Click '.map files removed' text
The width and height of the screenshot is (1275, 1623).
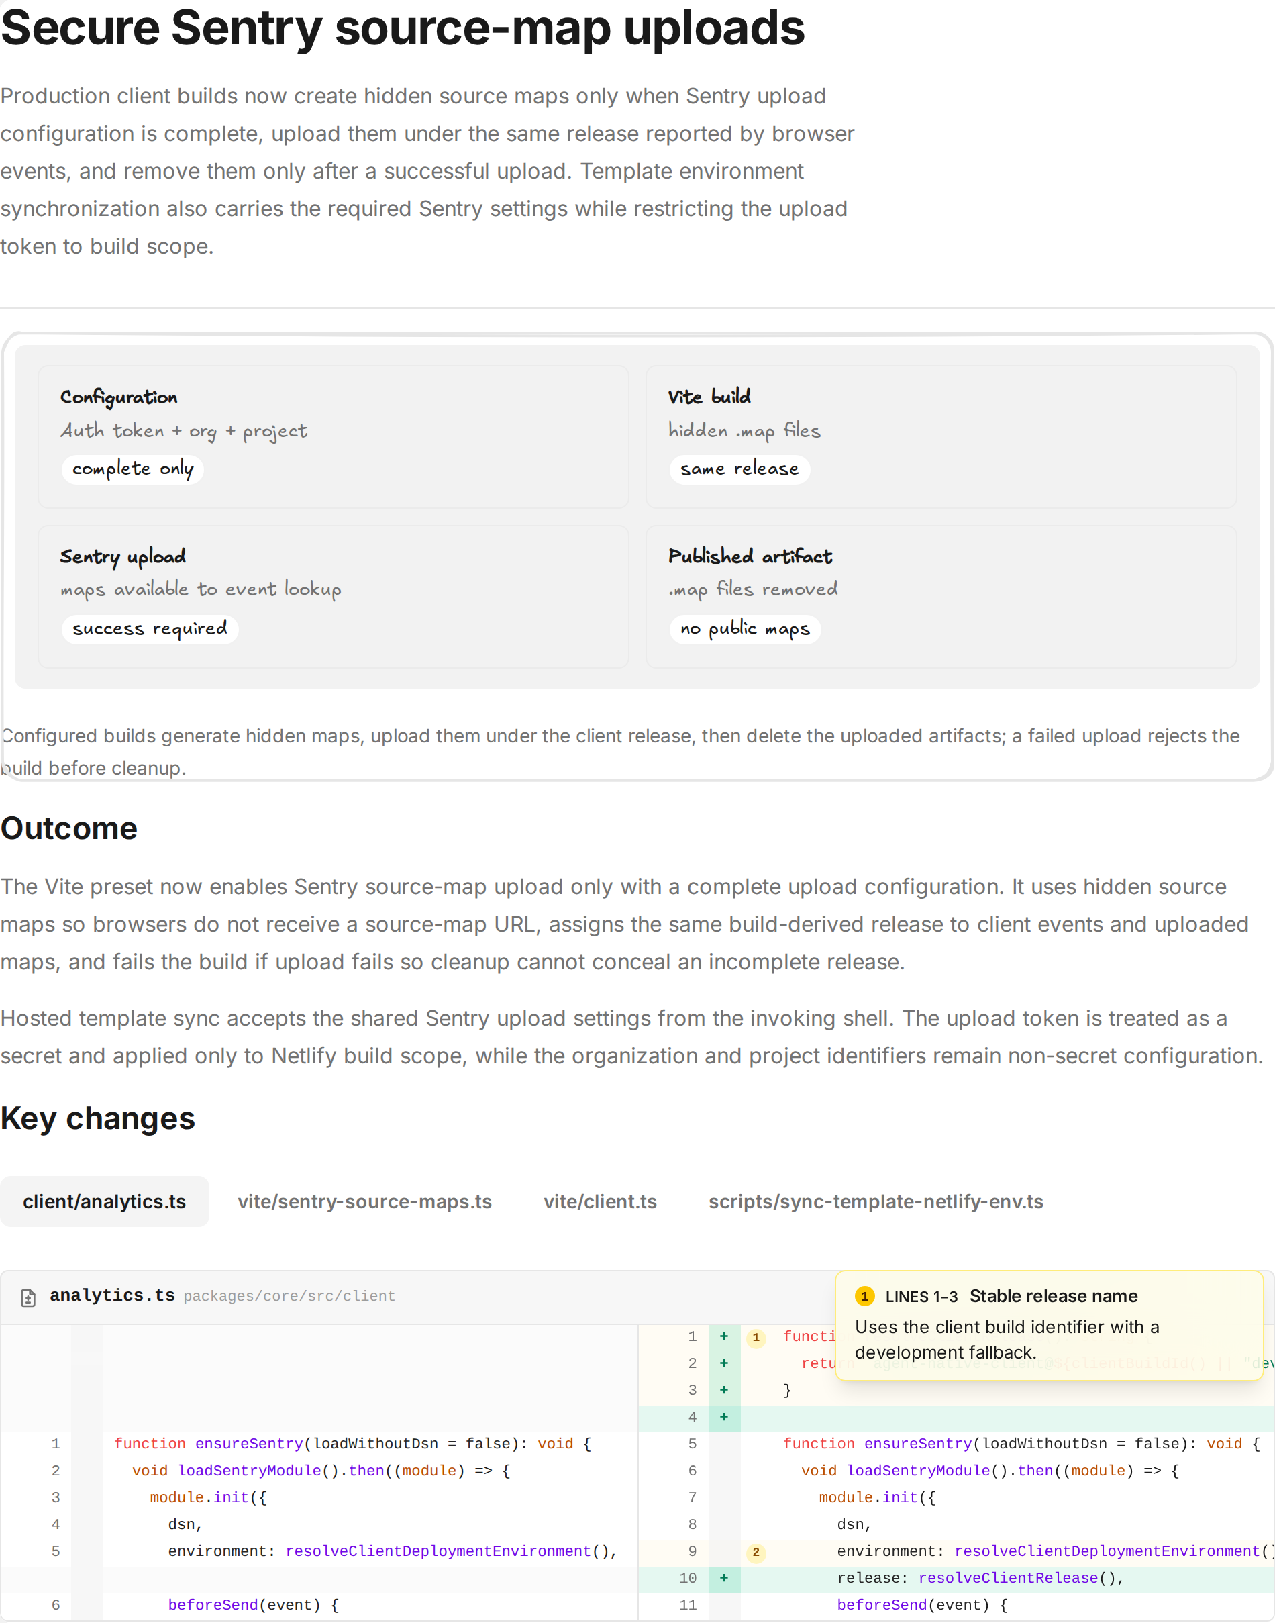[x=752, y=590]
